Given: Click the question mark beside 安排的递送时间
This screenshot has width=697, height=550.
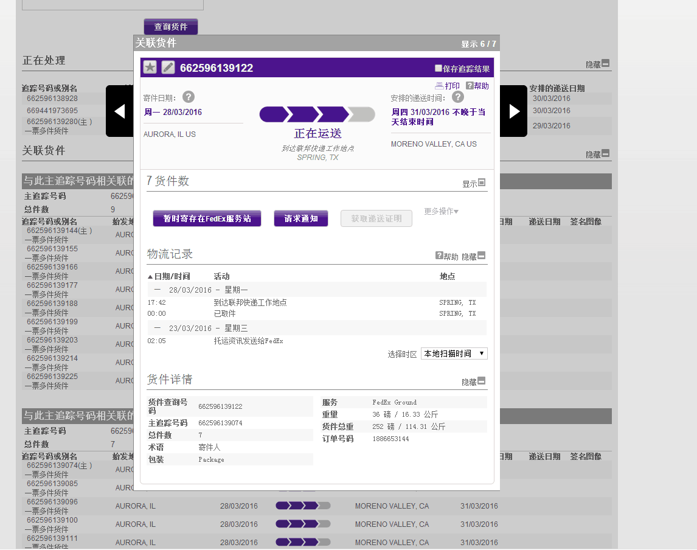Looking at the screenshot, I should (x=458, y=97).
